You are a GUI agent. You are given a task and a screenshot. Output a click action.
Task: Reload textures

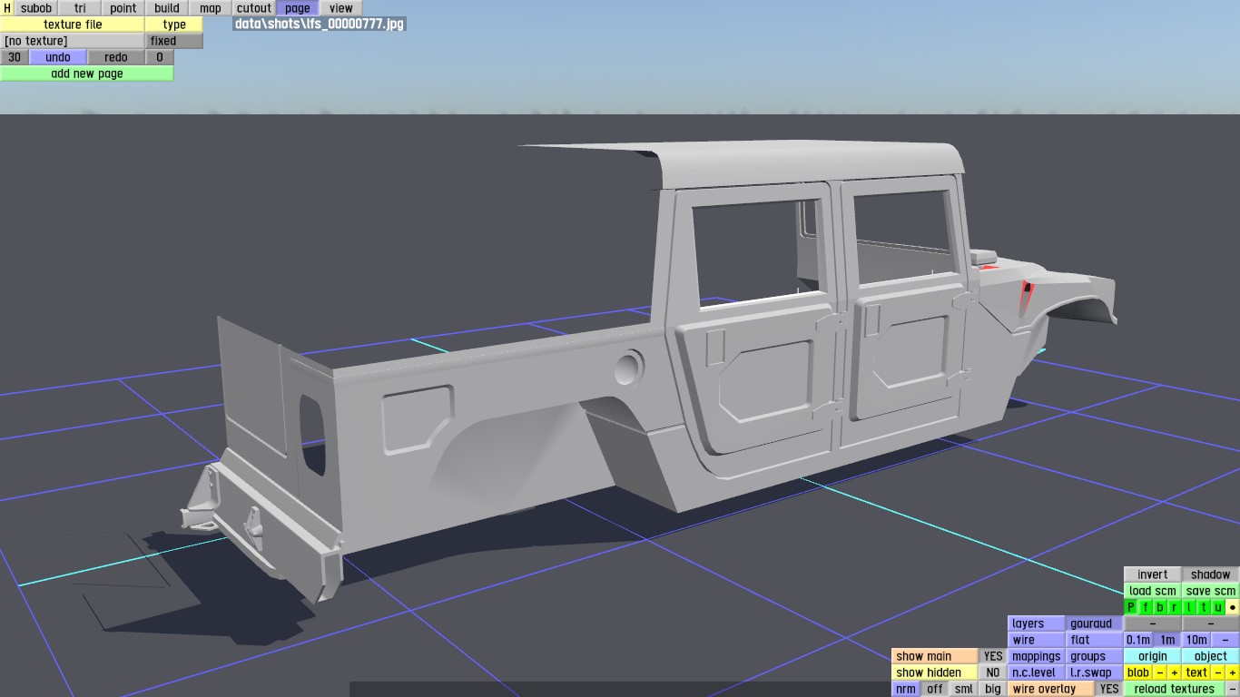coord(1175,689)
